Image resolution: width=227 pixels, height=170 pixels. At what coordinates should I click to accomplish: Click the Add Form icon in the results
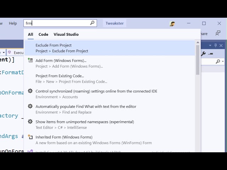30,60
